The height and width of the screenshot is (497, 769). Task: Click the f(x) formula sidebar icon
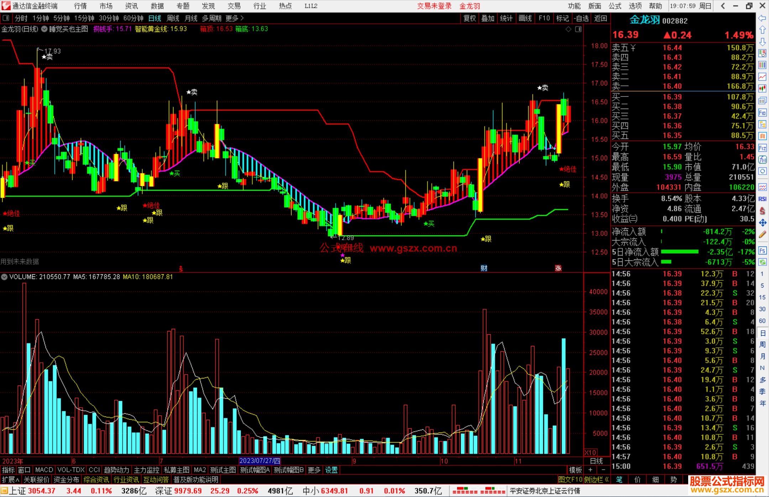762,160
